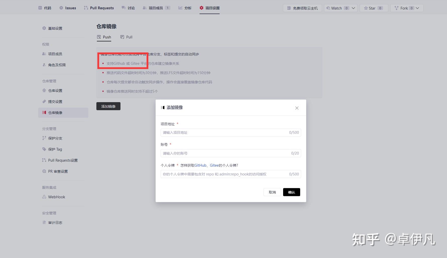Viewport: 447px width, 258px height.
Task: Open 项目设置 via the gear icon
Action: 201,8
